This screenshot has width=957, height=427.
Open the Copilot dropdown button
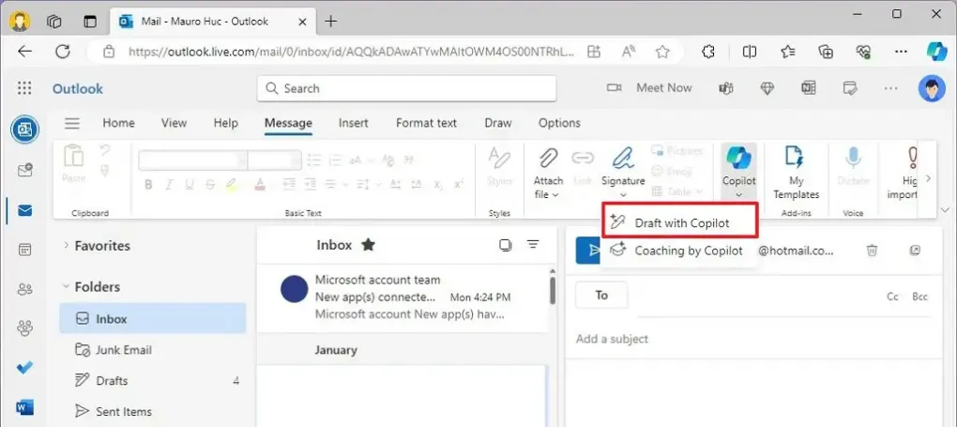[739, 174]
